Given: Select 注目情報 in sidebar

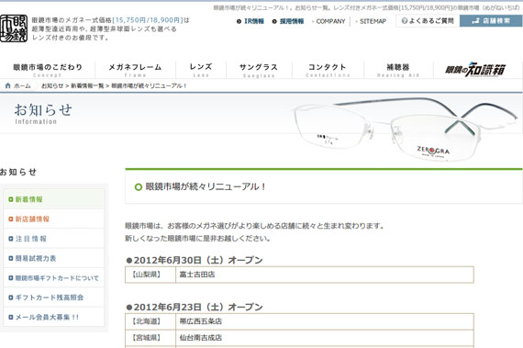Looking at the screenshot, I should (x=54, y=239).
